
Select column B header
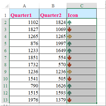pos(53,6)
